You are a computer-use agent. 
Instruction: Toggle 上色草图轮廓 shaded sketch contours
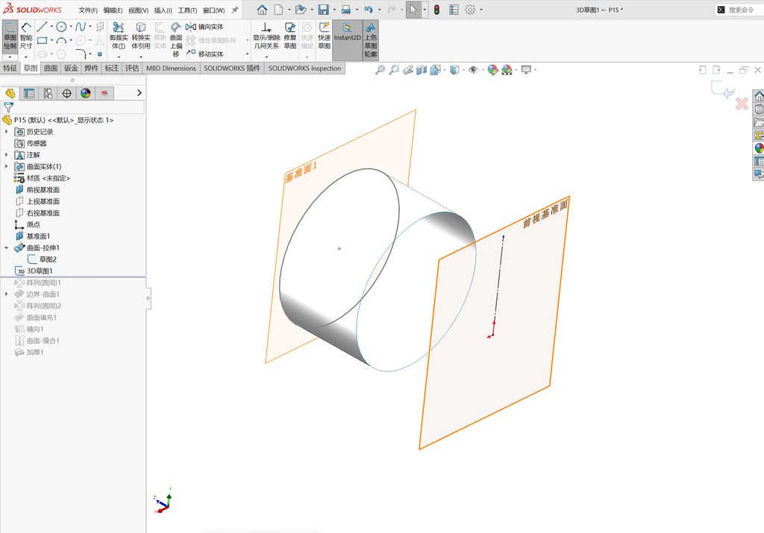[x=371, y=40]
